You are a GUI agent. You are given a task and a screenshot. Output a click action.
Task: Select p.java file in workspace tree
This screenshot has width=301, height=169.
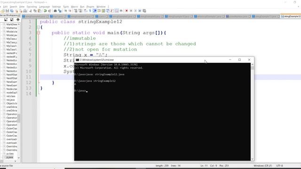(x=9, y=157)
